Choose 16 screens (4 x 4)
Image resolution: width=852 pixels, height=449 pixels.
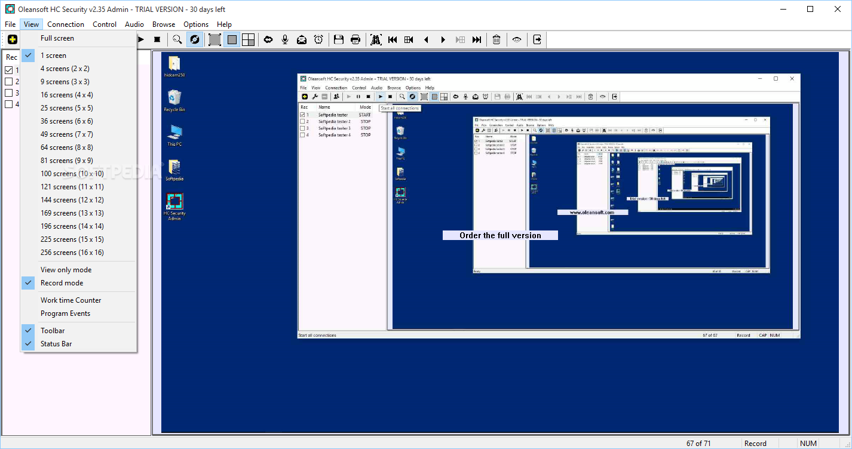point(79,95)
